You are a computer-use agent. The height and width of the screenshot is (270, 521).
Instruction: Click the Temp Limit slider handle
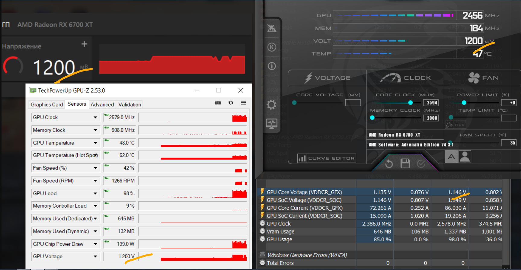tap(451, 117)
